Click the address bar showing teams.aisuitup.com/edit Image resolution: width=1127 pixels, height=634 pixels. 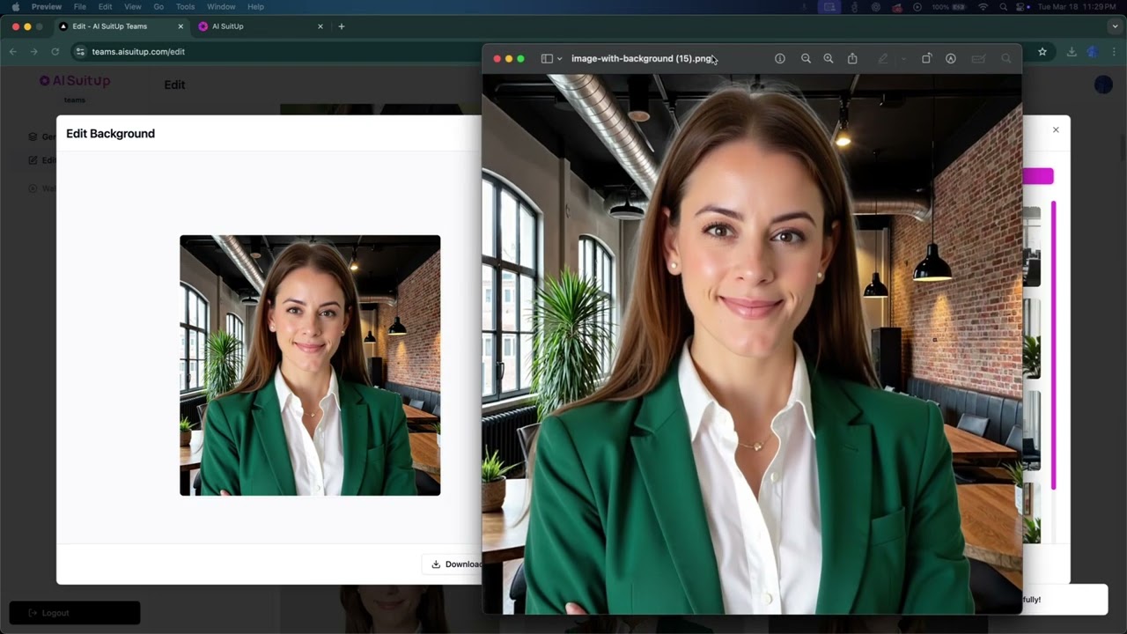[138, 51]
